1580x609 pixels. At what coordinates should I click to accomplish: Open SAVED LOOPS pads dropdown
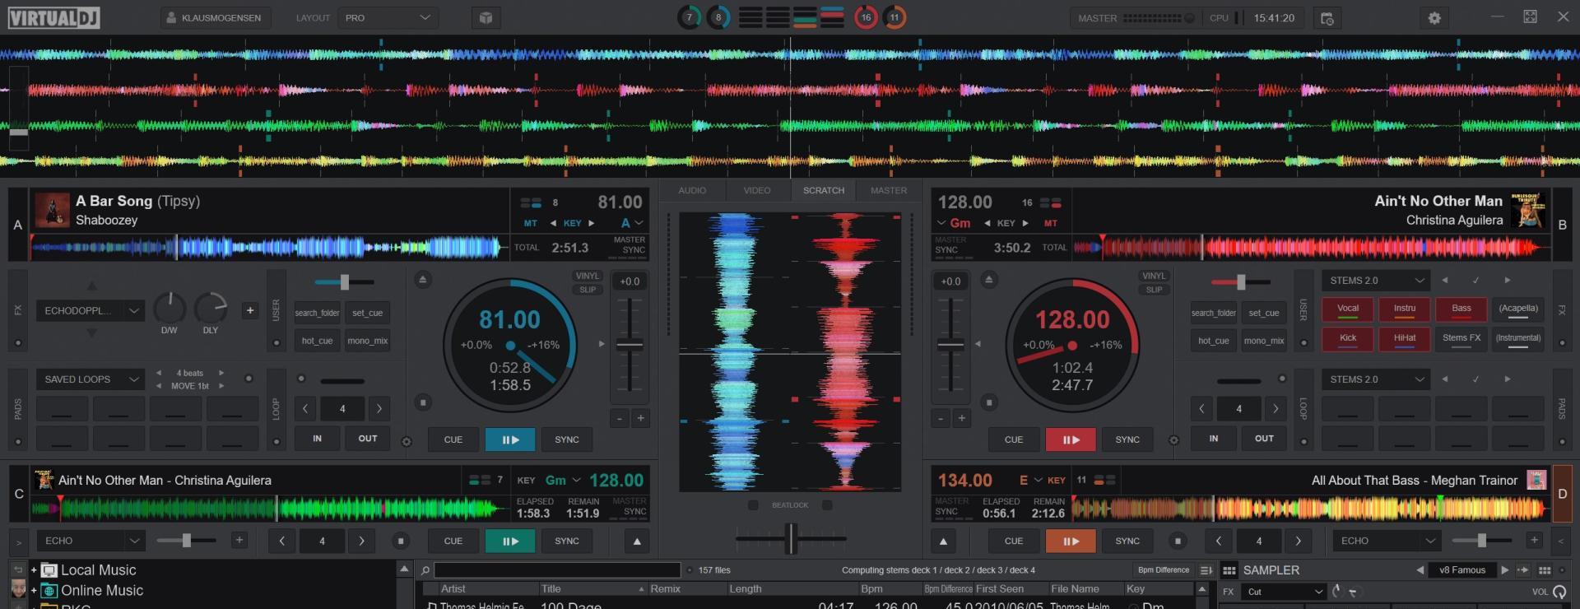click(x=91, y=379)
